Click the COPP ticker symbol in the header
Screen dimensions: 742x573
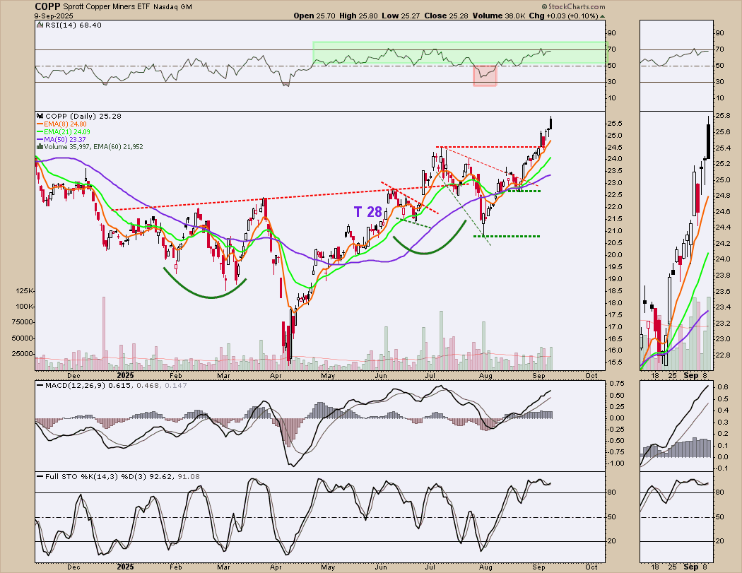[x=47, y=6]
